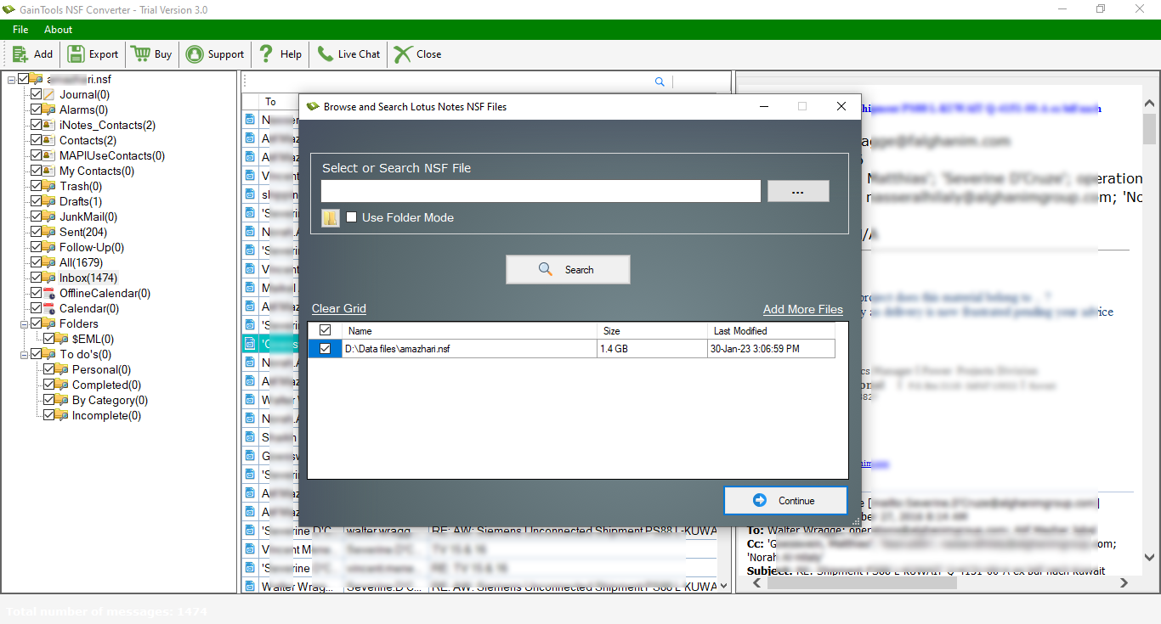Screen dimensions: 1161x624
Task: Click the browse (...) button
Action: (798, 191)
